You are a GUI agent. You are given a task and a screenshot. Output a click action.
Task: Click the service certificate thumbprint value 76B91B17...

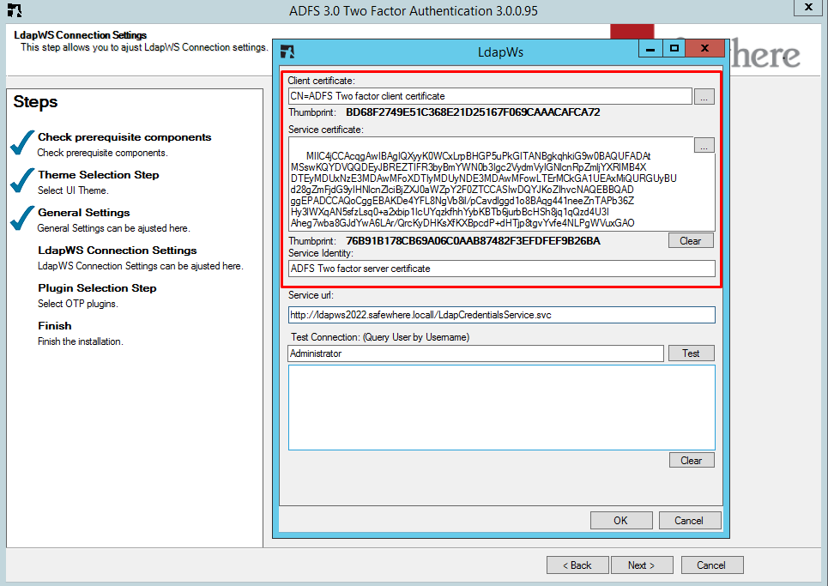473,241
